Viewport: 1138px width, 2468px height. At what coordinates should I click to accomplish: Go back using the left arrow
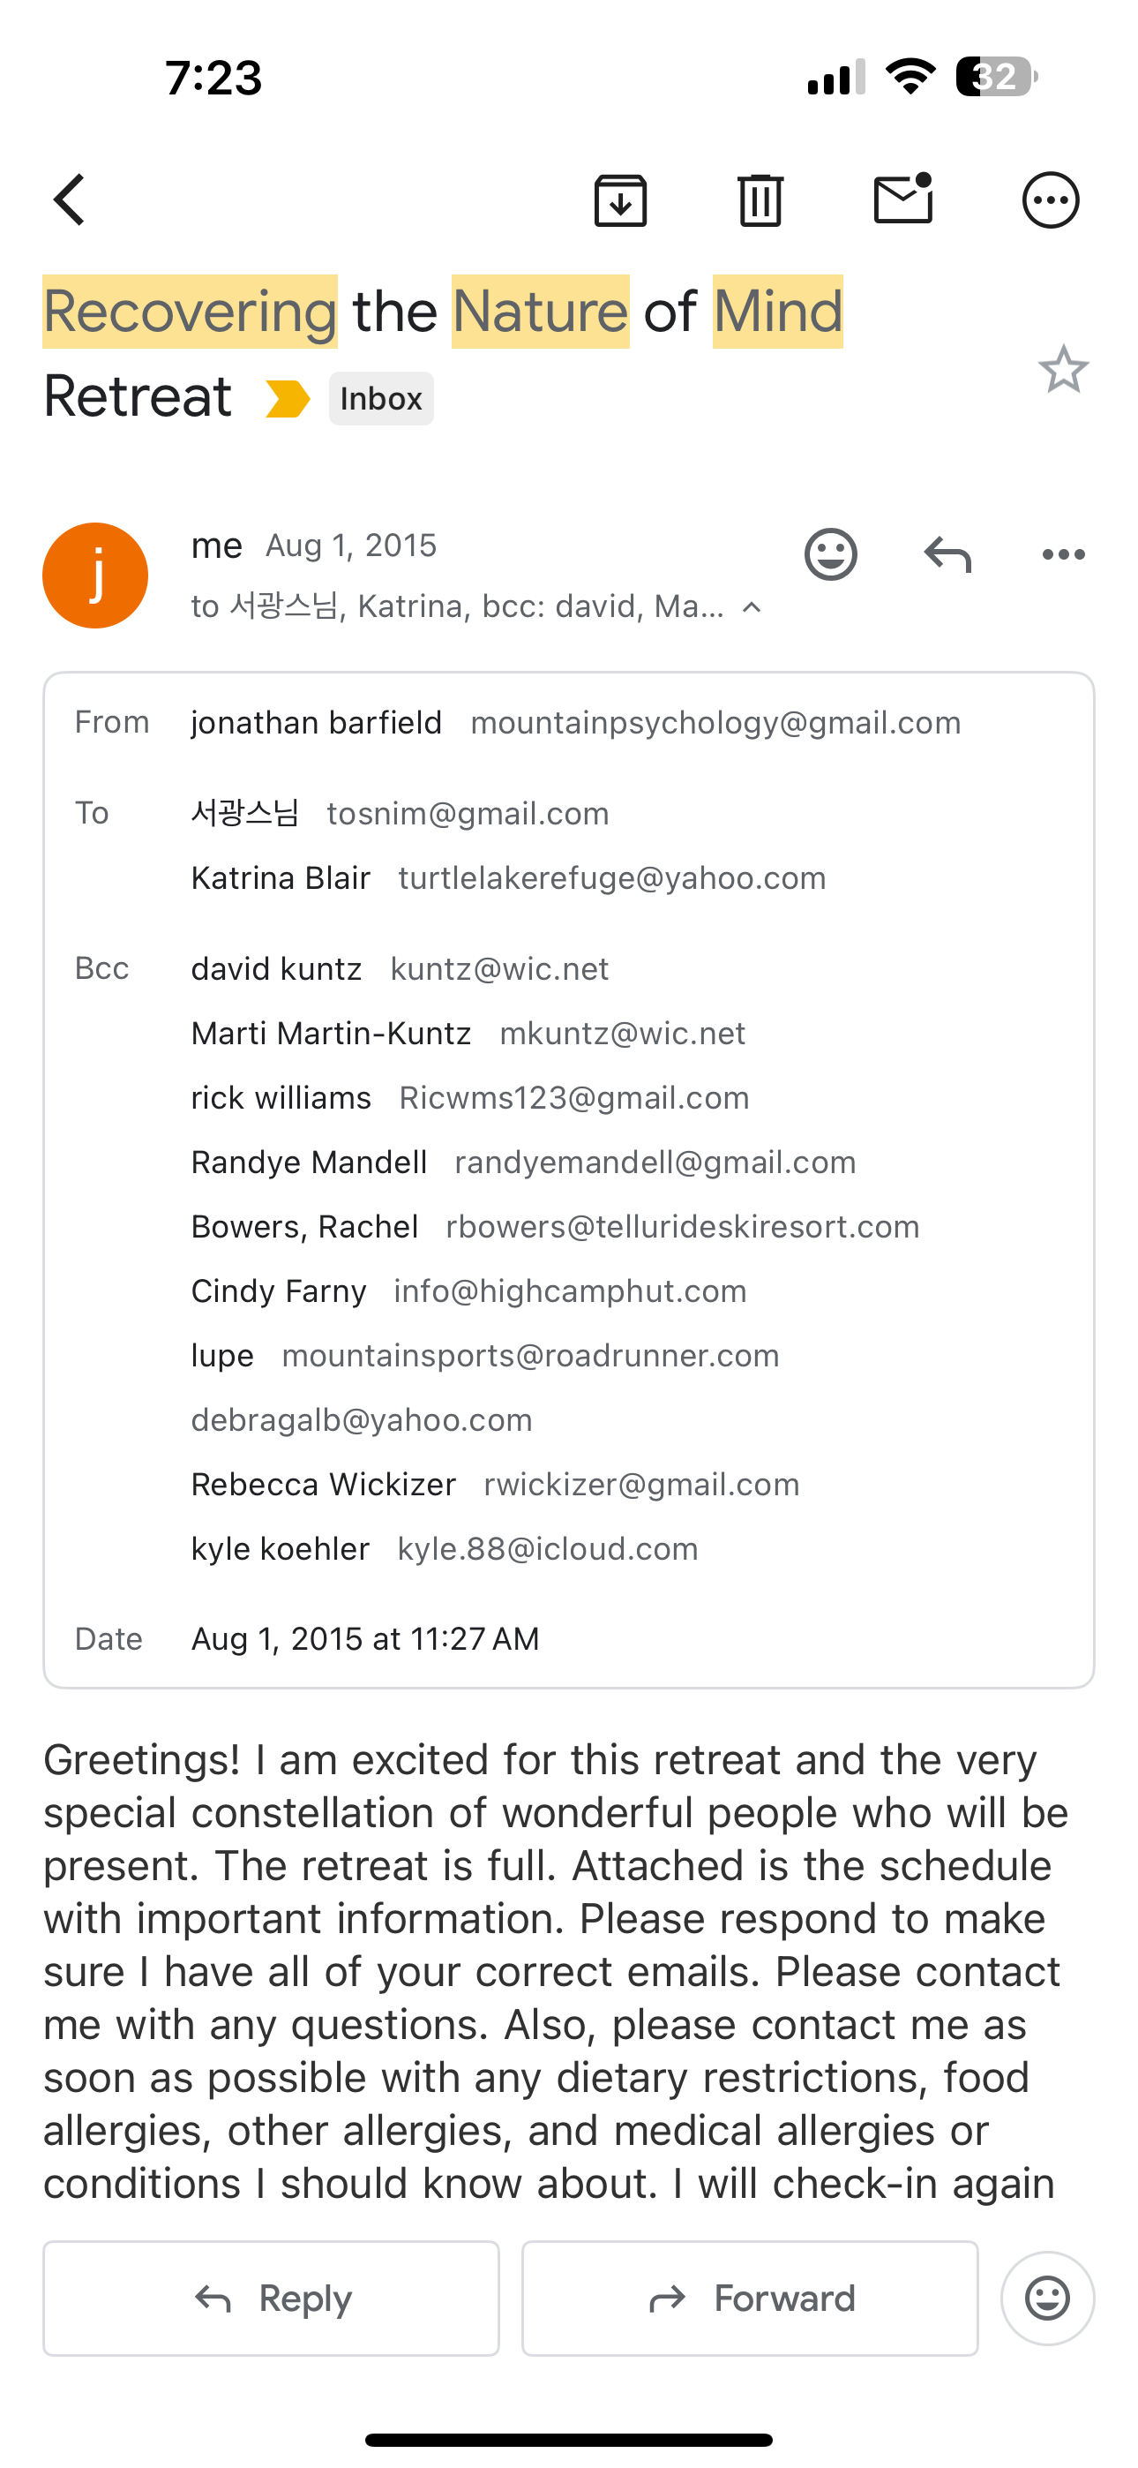(x=70, y=200)
